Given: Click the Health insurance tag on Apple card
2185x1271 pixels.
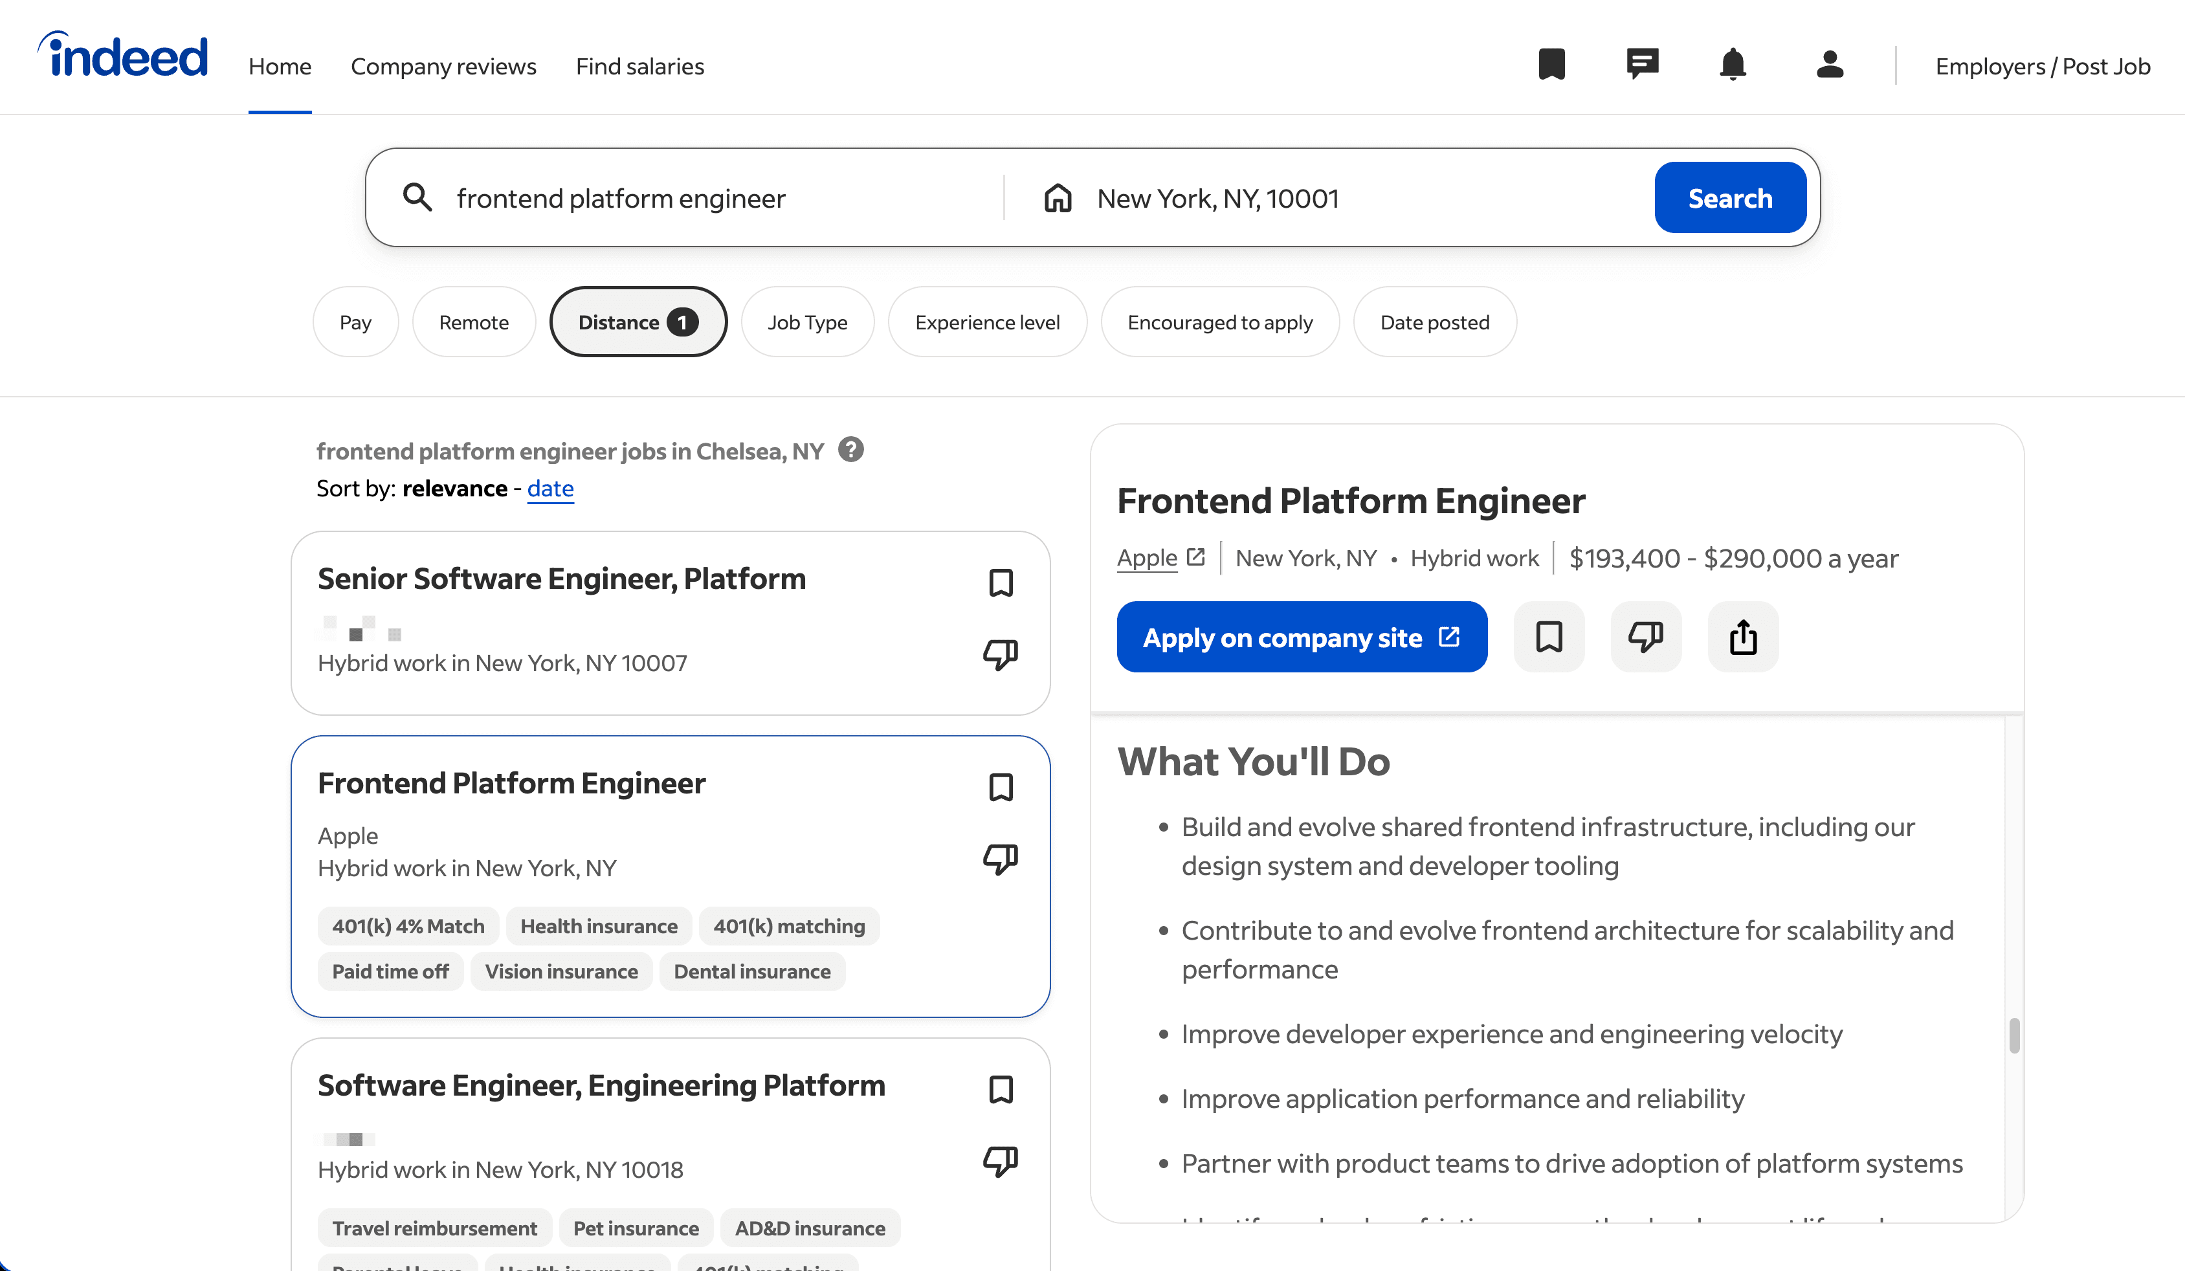Looking at the screenshot, I should click(599, 926).
